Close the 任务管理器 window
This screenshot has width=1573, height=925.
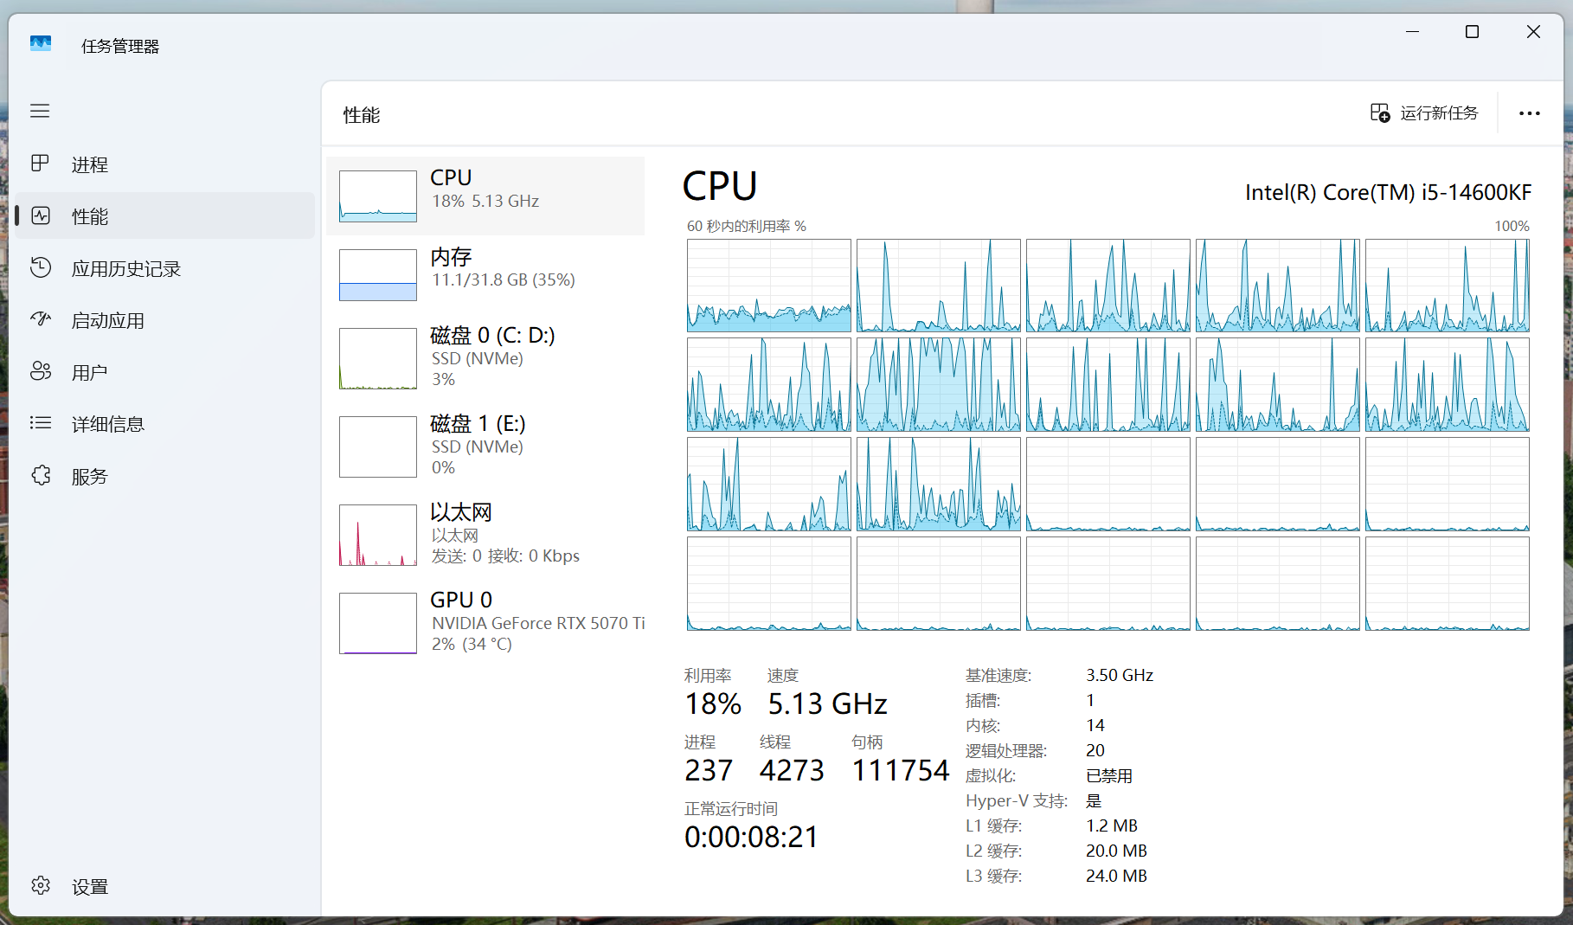coord(1533,32)
